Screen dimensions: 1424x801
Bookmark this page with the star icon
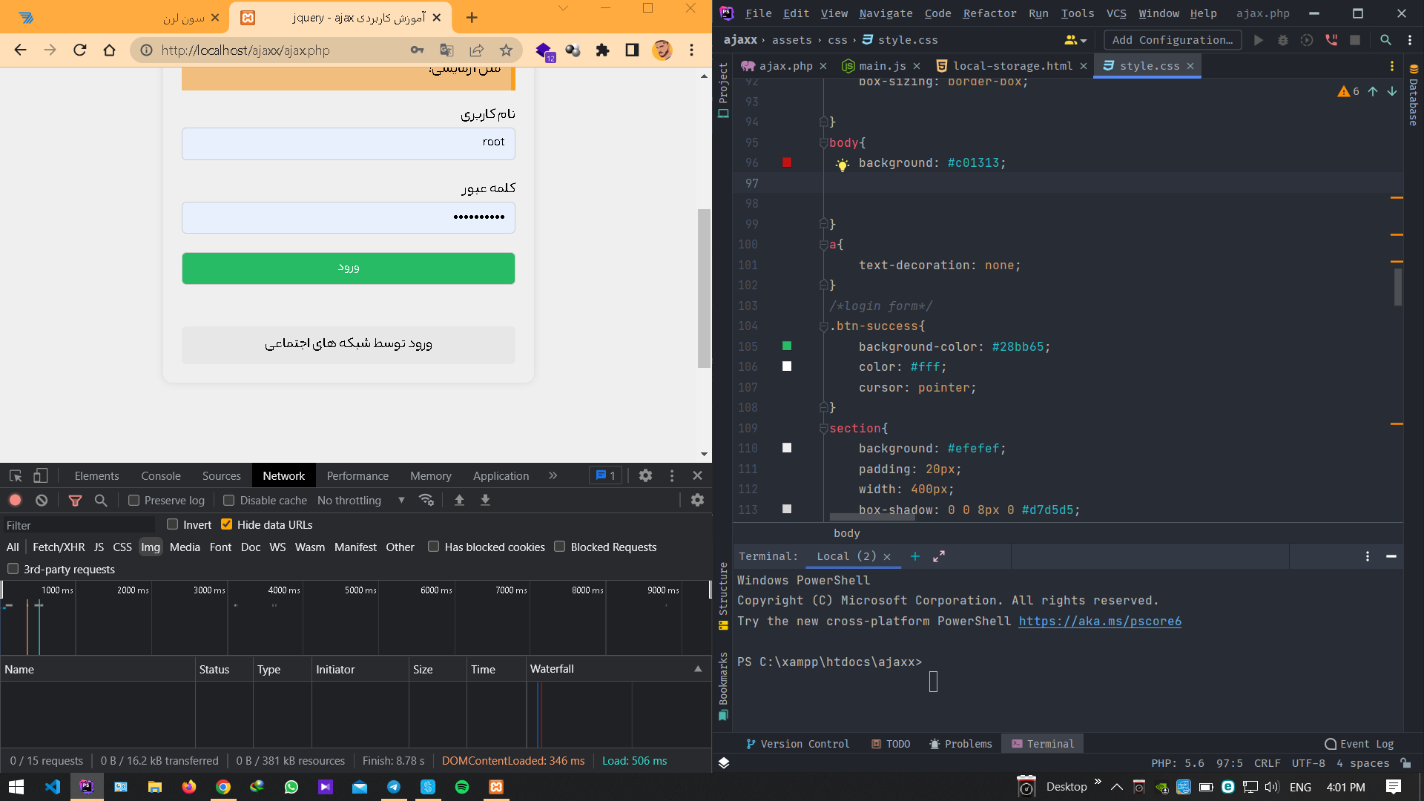pyautogui.click(x=506, y=50)
